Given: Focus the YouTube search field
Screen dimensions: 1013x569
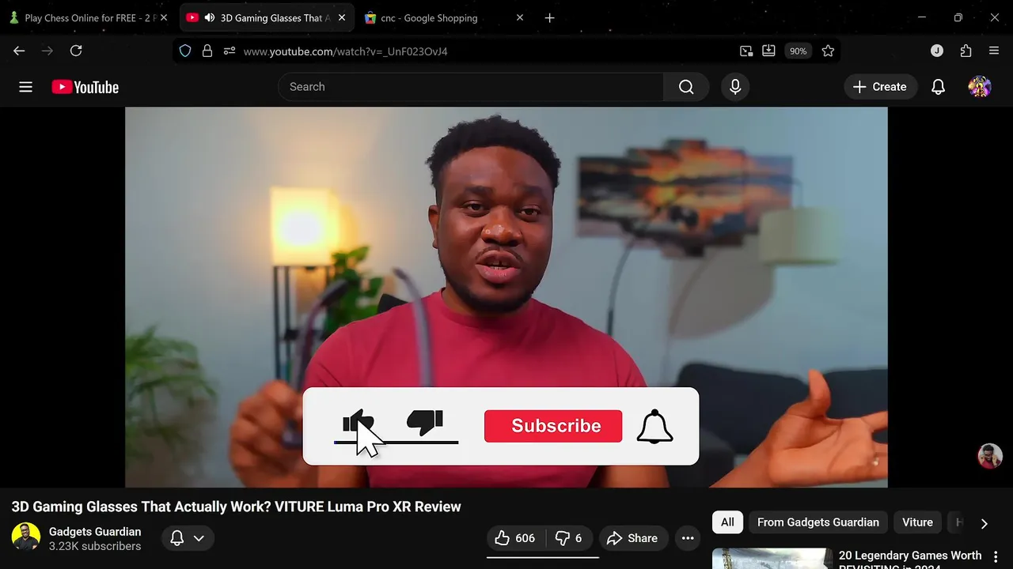Looking at the screenshot, I should (x=471, y=87).
